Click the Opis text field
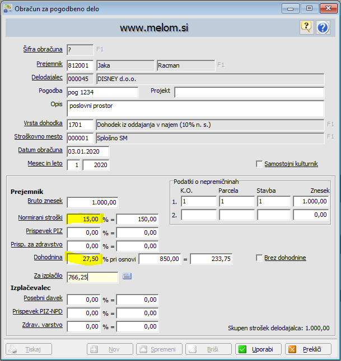Screen dimensions: 341x361 tap(195, 108)
